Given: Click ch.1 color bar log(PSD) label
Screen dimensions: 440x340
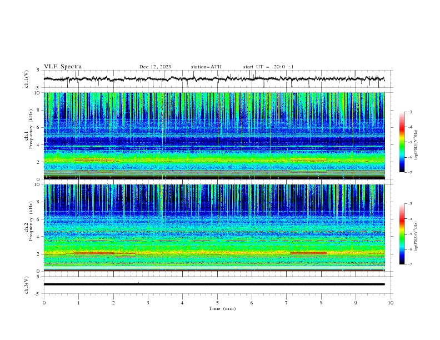Looking at the screenshot, I should [416, 145].
